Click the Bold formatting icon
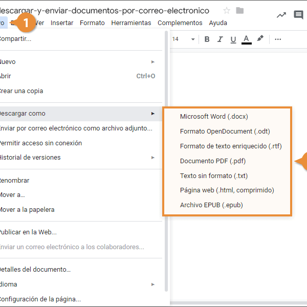Image resolution: width=307 pixels, height=307 pixels. tap(207, 39)
